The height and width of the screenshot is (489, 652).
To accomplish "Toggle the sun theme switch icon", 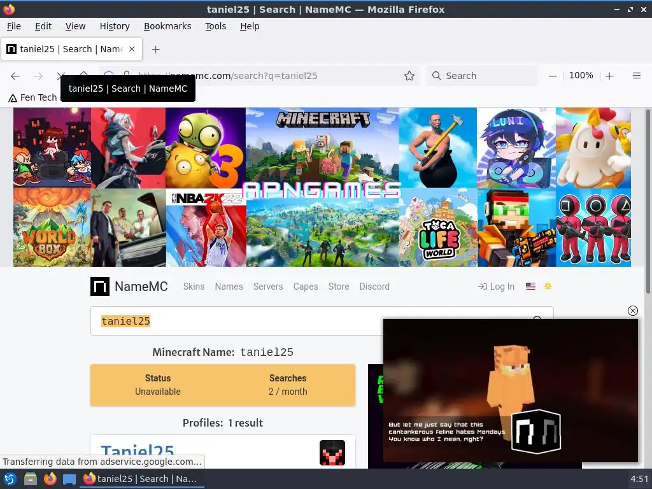I will [x=548, y=286].
